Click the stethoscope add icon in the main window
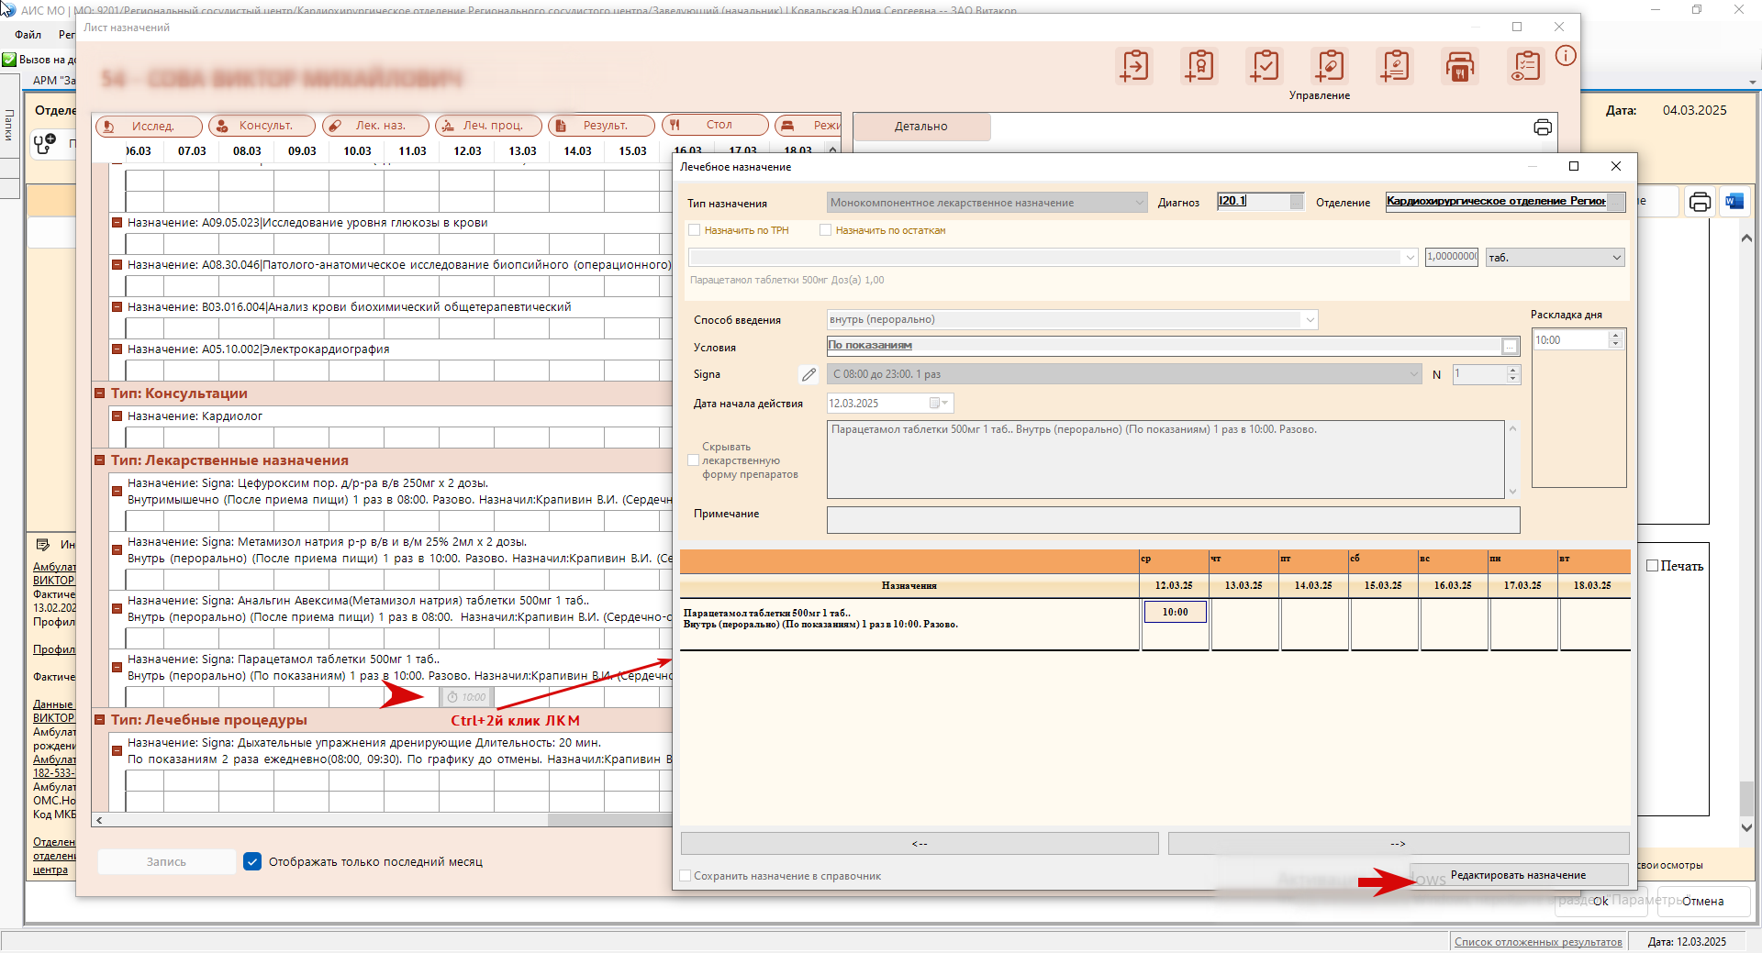 coord(45,143)
